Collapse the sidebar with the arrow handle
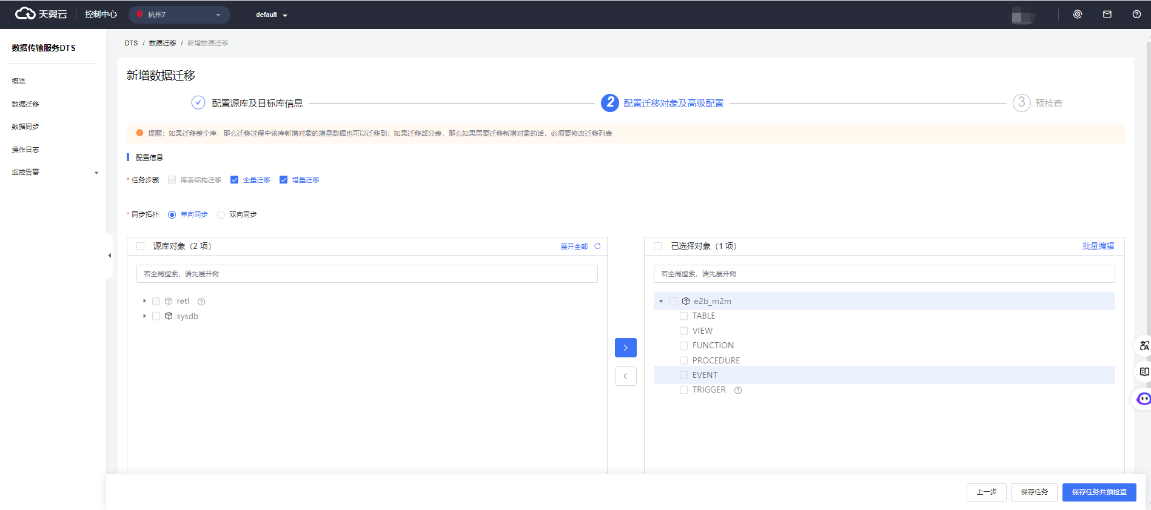 click(109, 256)
